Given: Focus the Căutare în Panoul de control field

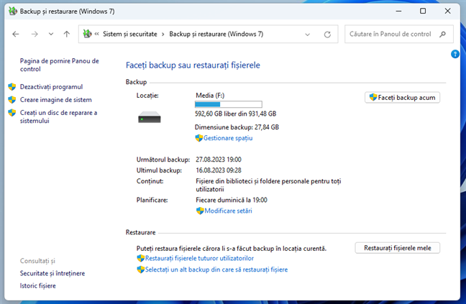Looking at the screenshot, I should (399, 34).
